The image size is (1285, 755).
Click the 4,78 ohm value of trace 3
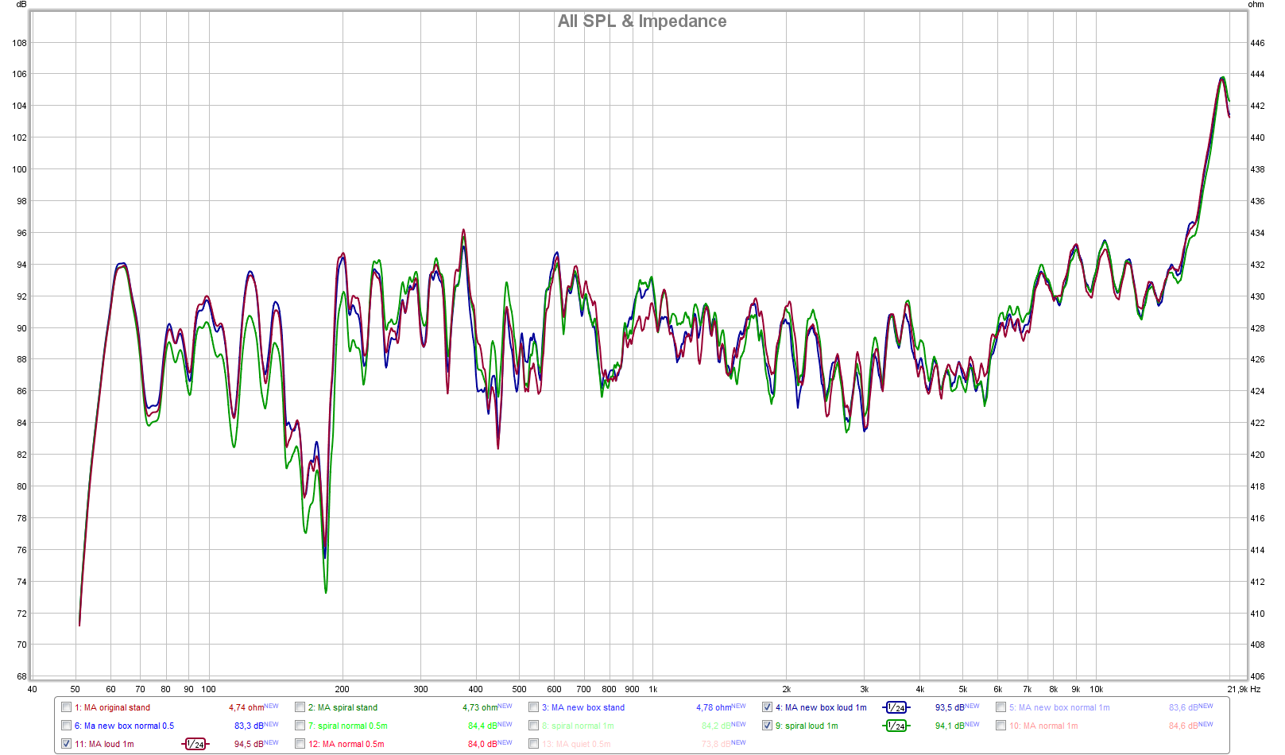pyautogui.click(x=714, y=707)
